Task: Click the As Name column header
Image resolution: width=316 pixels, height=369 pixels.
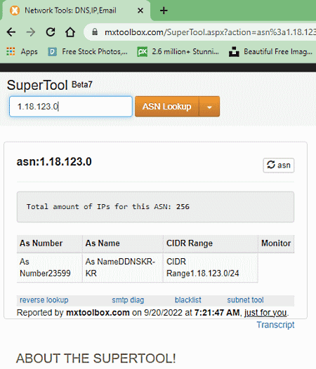Action: point(123,243)
